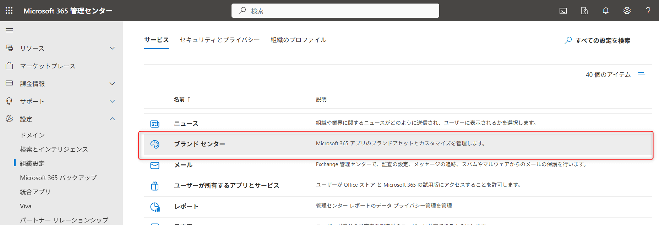This screenshot has height=225, width=659.
Task: Click the リソース icon in sidebar
Action: [10, 48]
